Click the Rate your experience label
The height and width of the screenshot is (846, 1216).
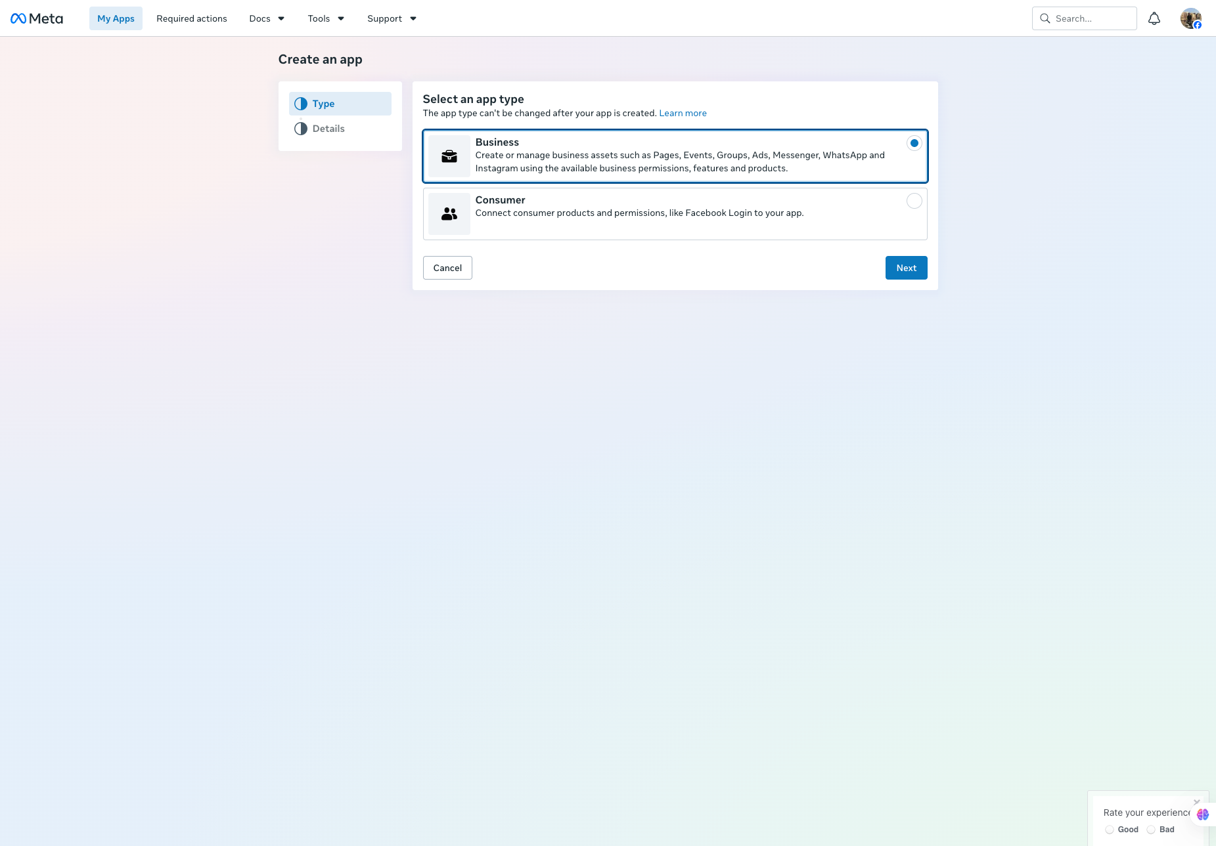point(1147,813)
